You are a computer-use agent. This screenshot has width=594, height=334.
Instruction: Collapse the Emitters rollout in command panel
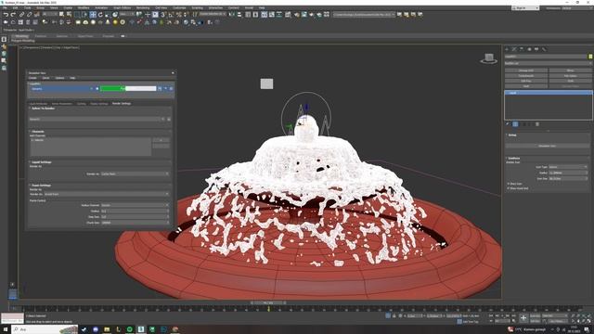coord(513,159)
